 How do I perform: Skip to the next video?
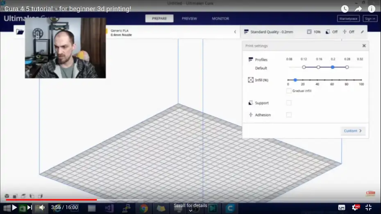point(29,207)
